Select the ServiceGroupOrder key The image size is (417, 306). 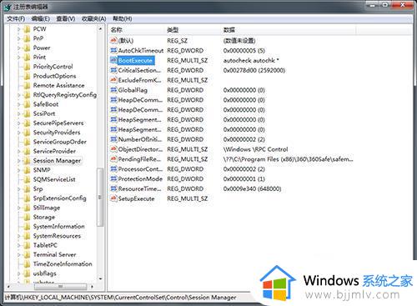(60, 142)
